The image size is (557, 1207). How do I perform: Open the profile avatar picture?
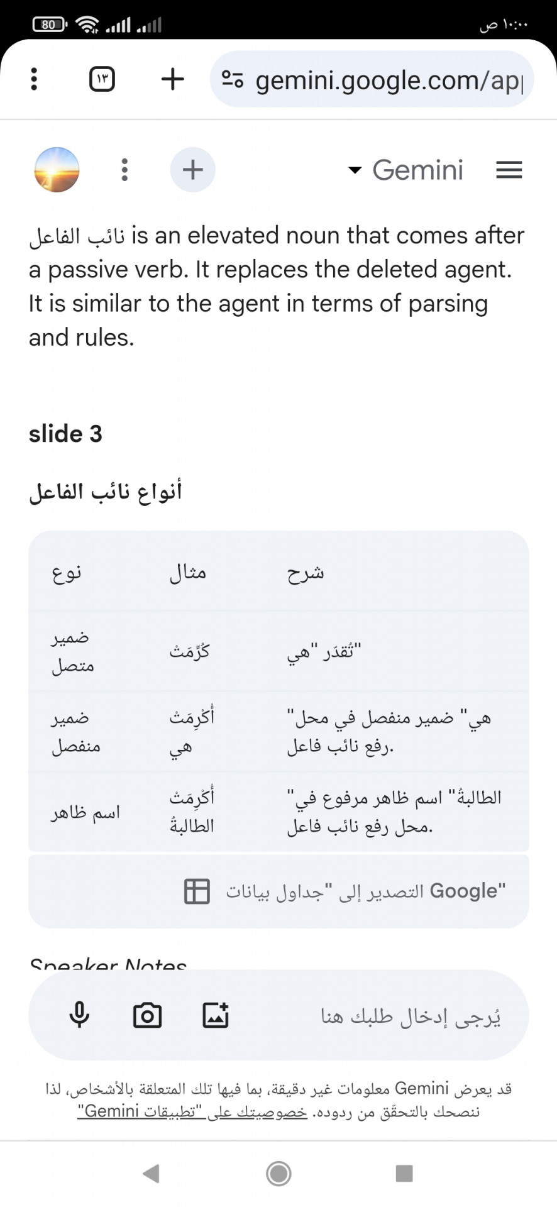57,170
